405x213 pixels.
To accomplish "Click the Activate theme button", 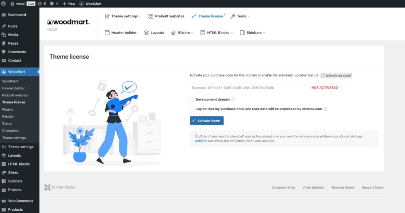I will [x=206, y=121].
